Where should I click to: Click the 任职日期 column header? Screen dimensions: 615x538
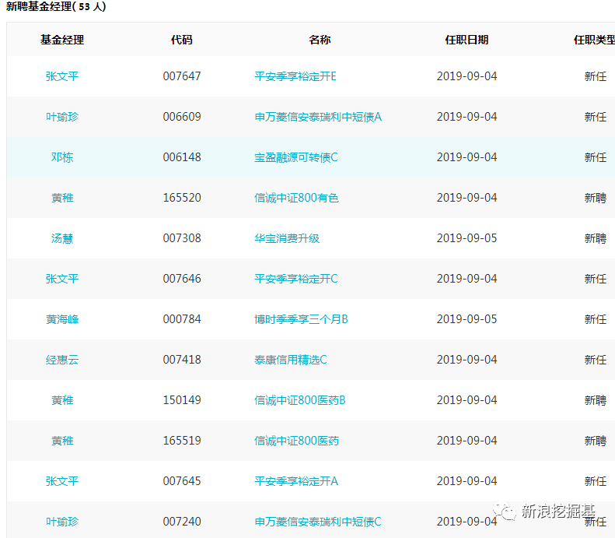[x=466, y=40]
